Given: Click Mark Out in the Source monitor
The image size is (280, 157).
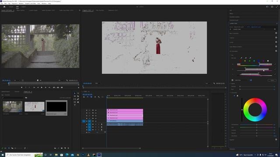Looking at the screenshot, I should 29,87.
